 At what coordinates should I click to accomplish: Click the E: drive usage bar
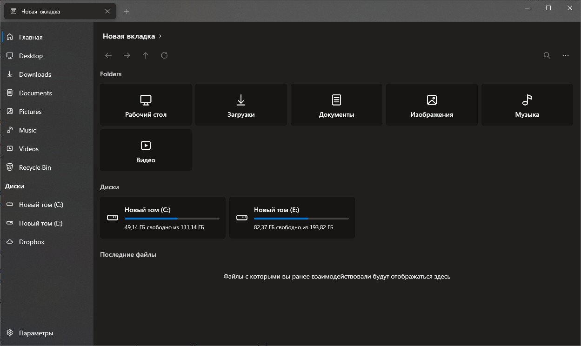point(301,219)
